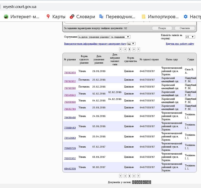The image size is (201, 188).
Task: Open decision number 76638480
Action: click(70, 117)
